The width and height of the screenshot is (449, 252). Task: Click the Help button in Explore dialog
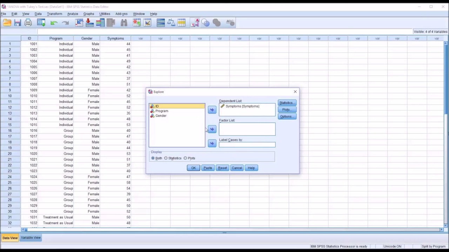tap(251, 168)
